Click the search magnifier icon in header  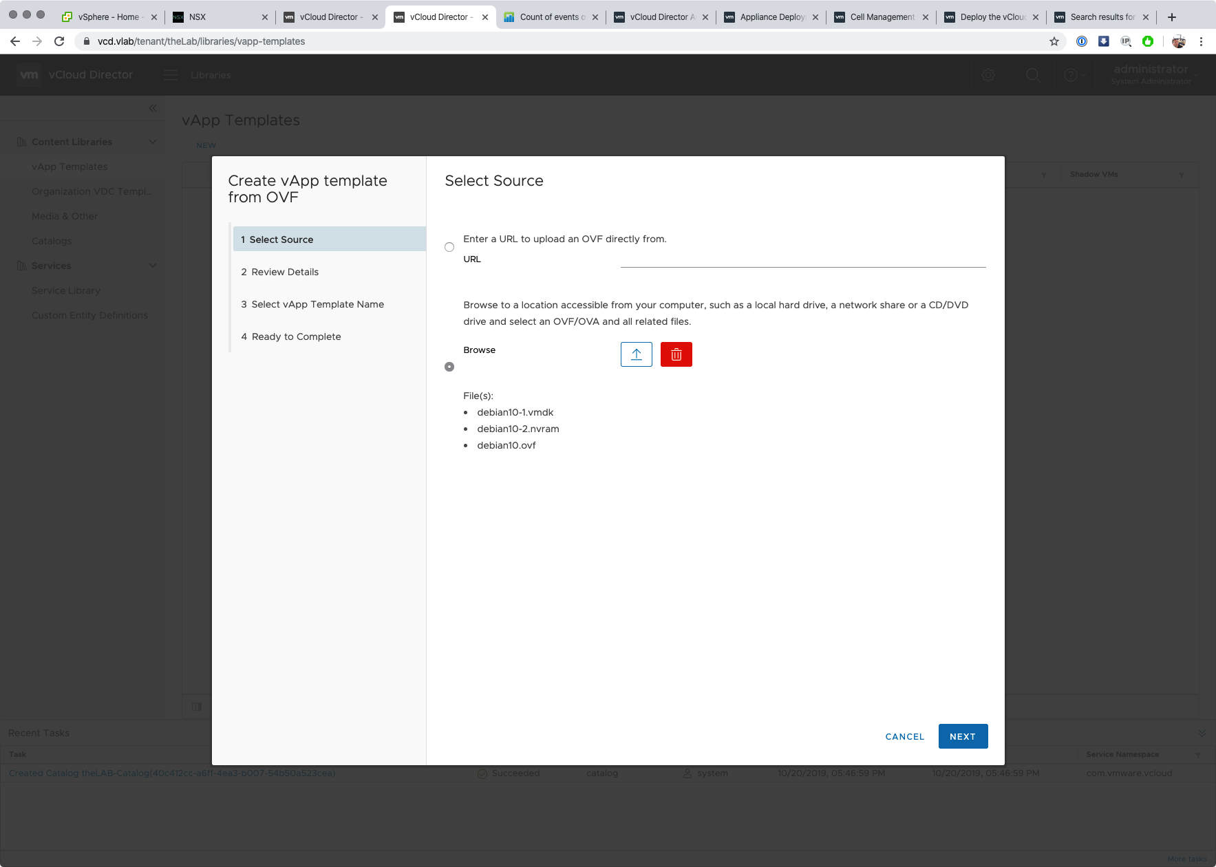point(1033,75)
